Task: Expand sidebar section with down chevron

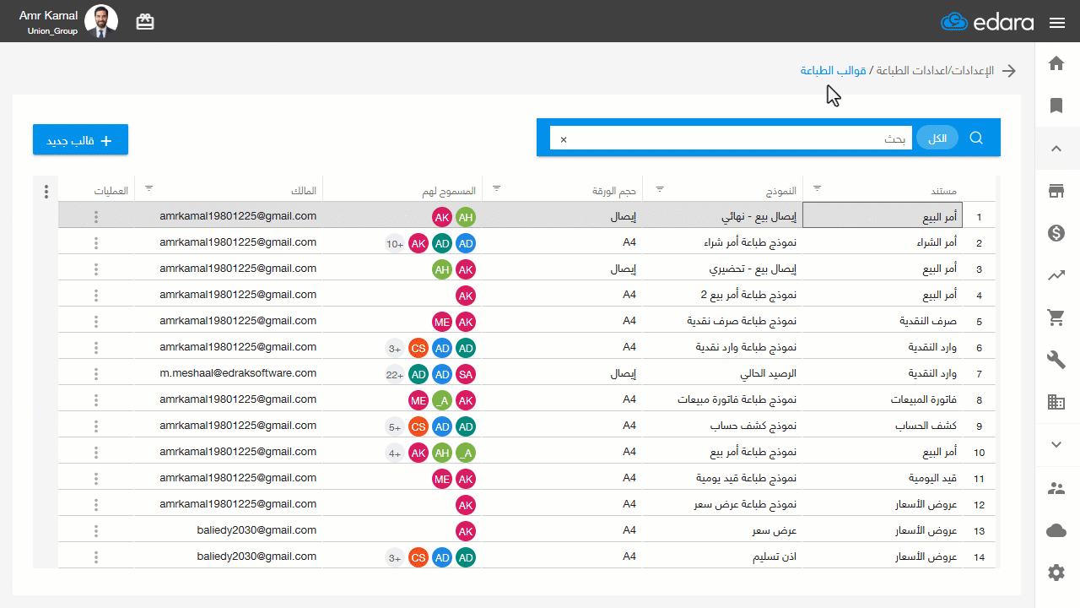Action: point(1056,444)
